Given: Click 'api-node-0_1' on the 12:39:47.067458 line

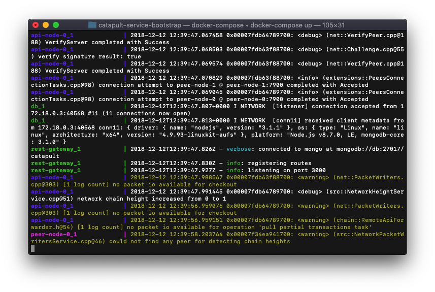Looking at the screenshot, I should pyautogui.click(x=52, y=35).
